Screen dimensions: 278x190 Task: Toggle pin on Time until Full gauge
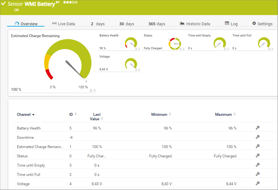click(x=272, y=49)
